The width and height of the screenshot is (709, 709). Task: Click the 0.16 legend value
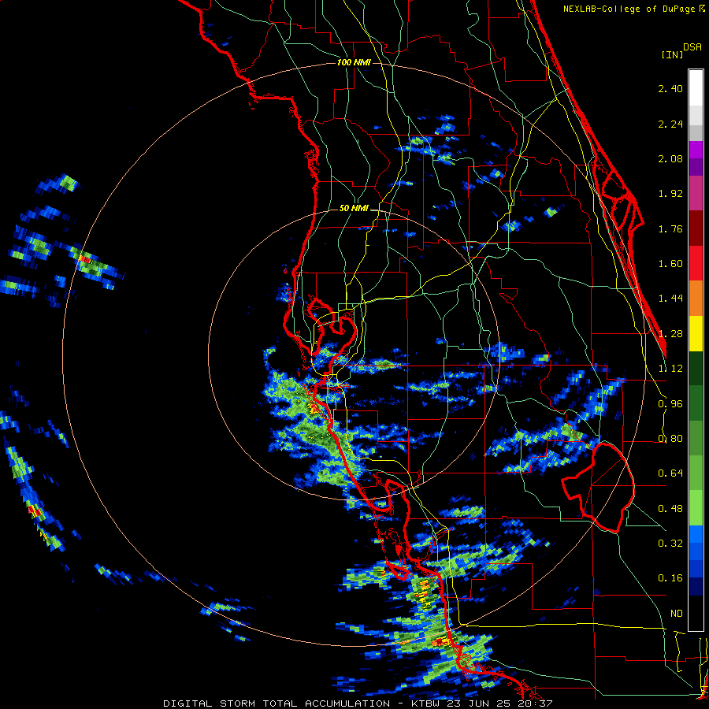pyautogui.click(x=670, y=578)
